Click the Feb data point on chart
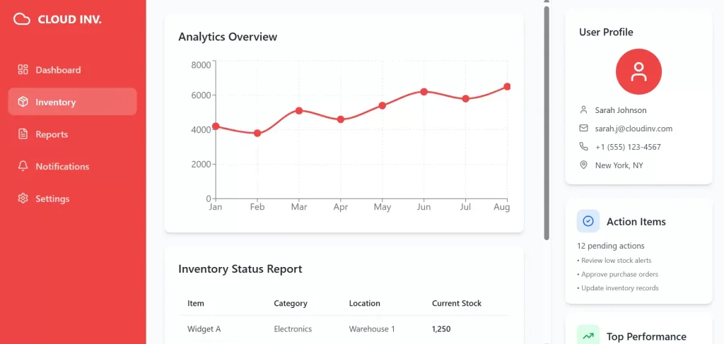The height and width of the screenshot is (344, 724). 257,134
